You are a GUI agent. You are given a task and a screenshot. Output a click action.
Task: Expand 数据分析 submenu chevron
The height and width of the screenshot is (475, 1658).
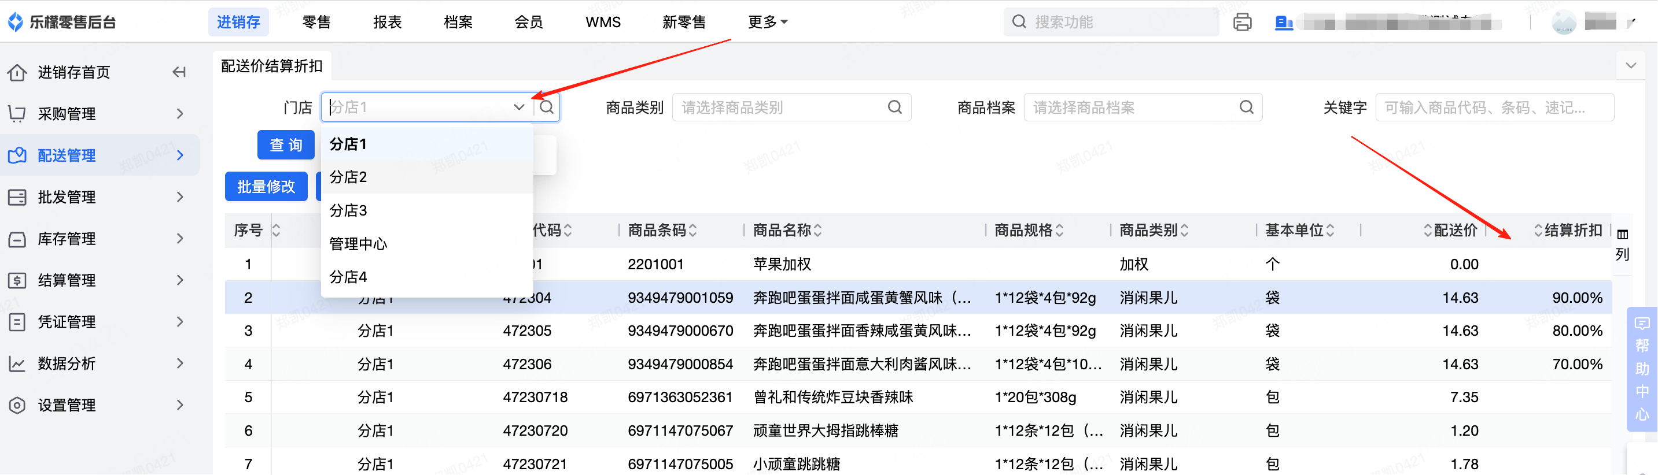(x=180, y=364)
